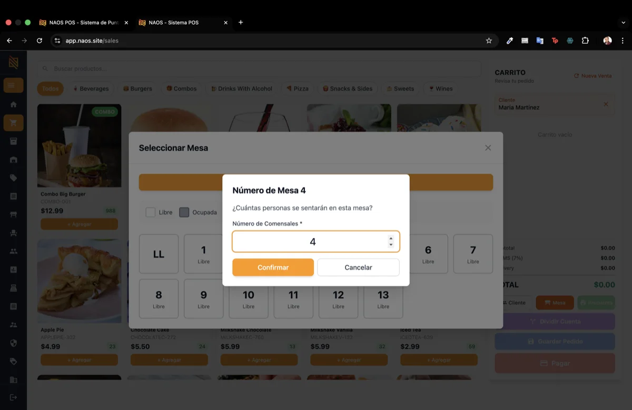Open the shopping cart sidebar icon

click(x=14, y=123)
